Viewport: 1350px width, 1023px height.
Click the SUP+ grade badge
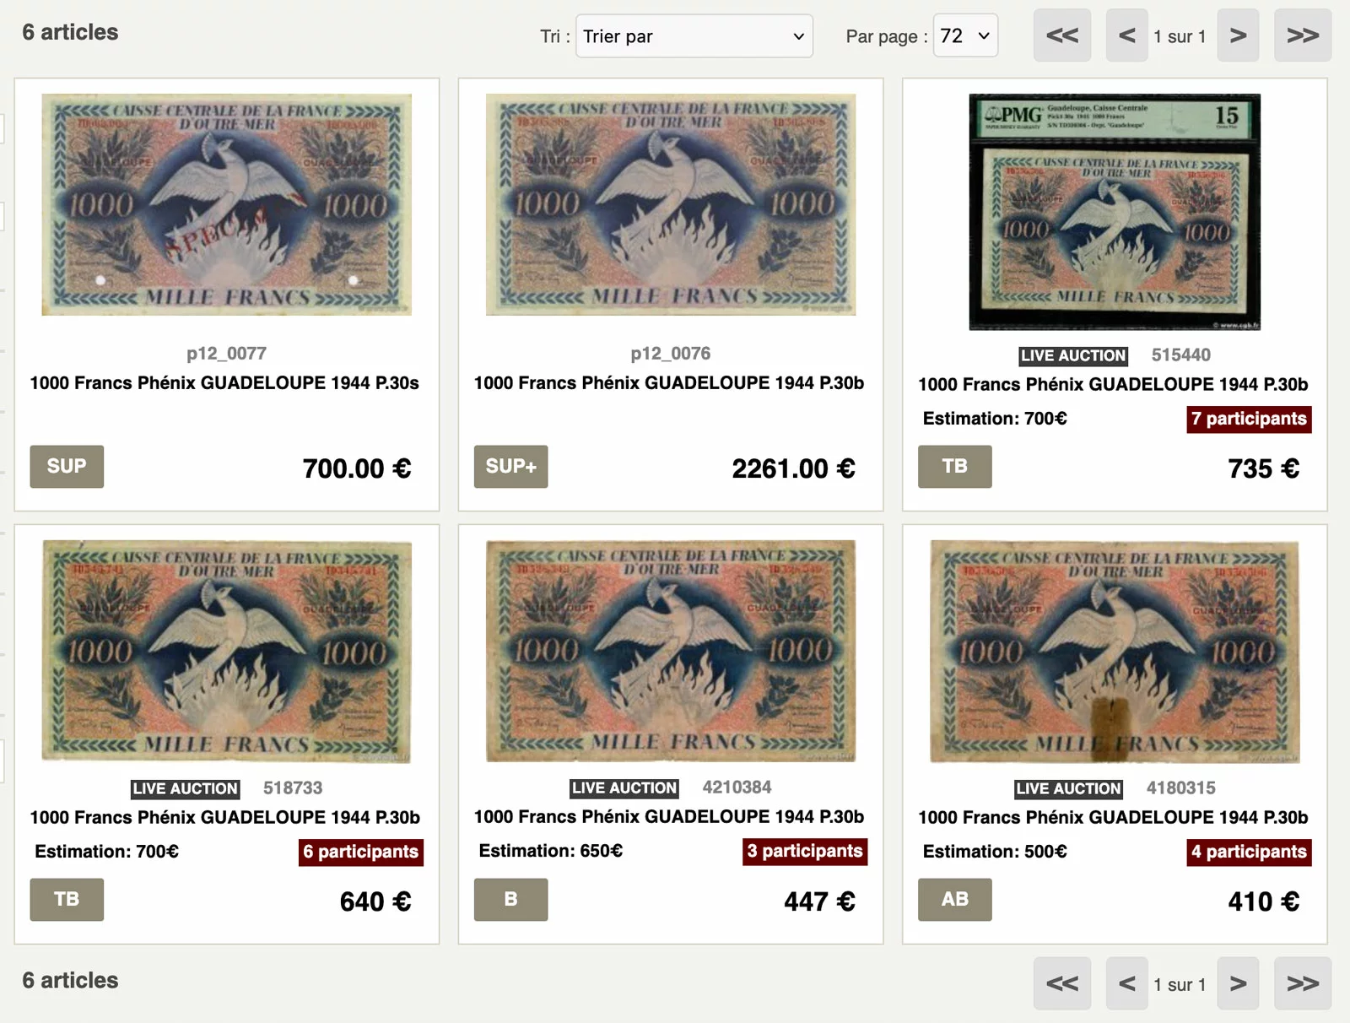(510, 467)
